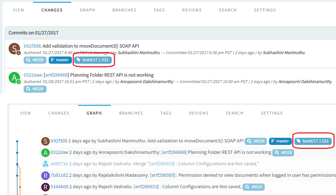Open the Reviews tab in upper panel
Viewport: 336px width, 195px height.
point(192,10)
